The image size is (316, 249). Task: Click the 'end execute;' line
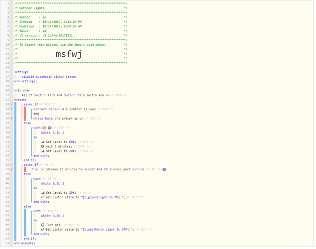[x=24, y=244]
